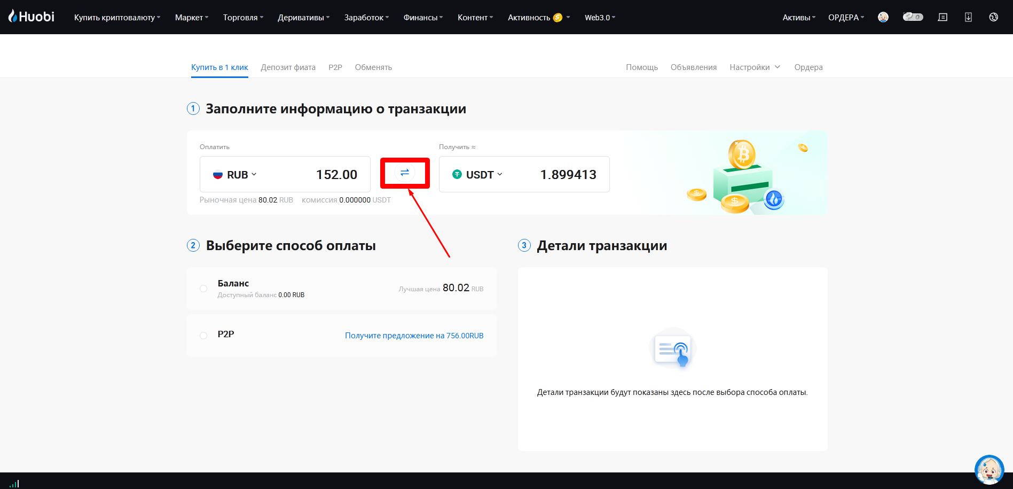The height and width of the screenshot is (489, 1013).
Task: Open the chat messages icon in header
Action: click(942, 17)
